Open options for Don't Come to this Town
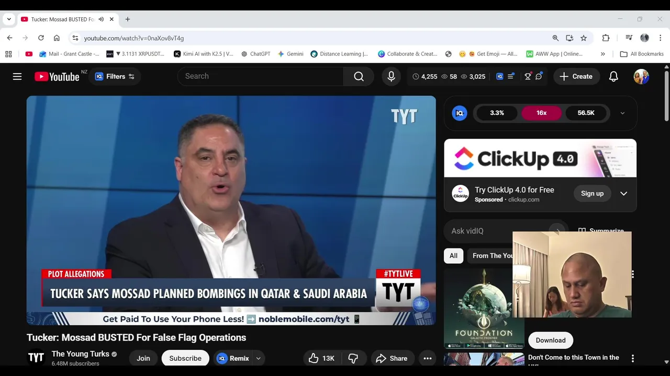Image resolution: width=670 pixels, height=376 pixels. click(632, 358)
